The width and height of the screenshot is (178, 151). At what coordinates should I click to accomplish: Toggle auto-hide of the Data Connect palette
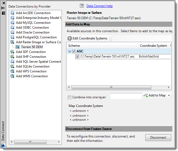[3, 8]
